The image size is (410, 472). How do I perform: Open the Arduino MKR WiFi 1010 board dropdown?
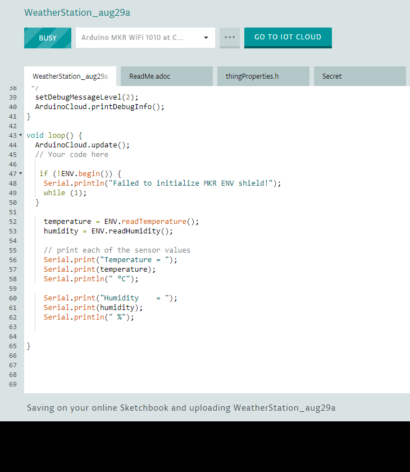(x=145, y=38)
